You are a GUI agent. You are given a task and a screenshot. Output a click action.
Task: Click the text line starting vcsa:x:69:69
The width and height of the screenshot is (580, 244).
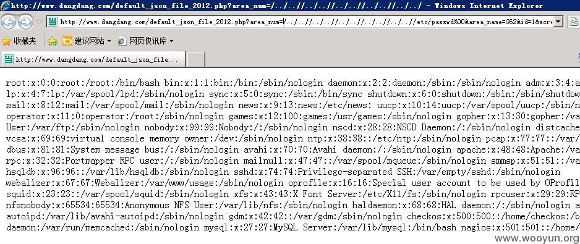pos(292,138)
